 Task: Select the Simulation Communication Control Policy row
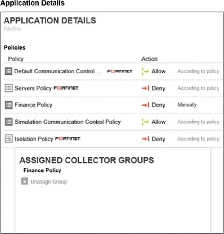tap(68, 122)
